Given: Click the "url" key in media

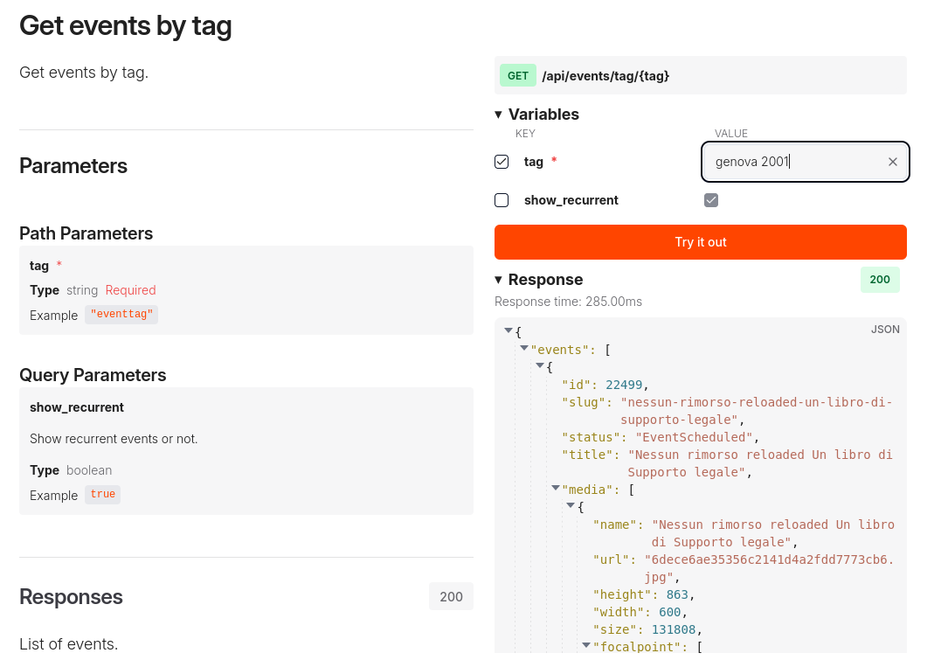Looking at the screenshot, I should pos(611,559).
